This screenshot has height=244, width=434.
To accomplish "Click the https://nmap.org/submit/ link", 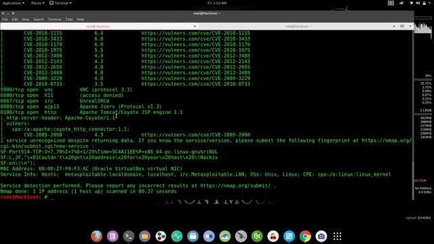I will pyautogui.click(x=235, y=186).
